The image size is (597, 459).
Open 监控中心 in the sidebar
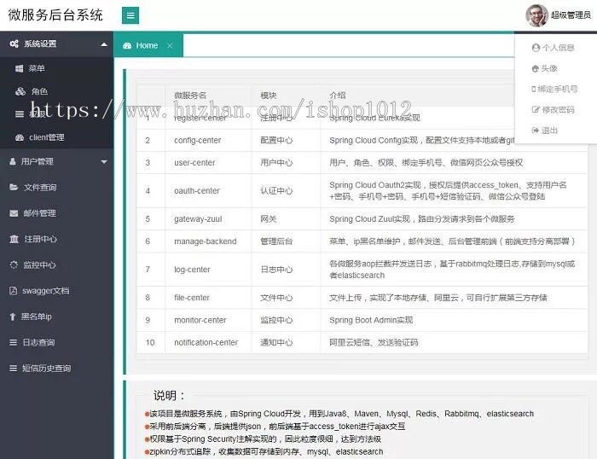(39, 265)
